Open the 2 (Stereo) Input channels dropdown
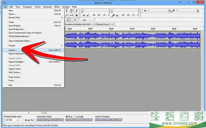The height and width of the screenshot is (128, 206). [112, 24]
